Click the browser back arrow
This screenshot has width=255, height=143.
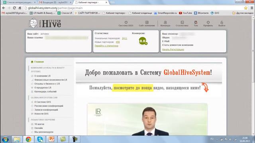pyautogui.click(x=4, y=8)
